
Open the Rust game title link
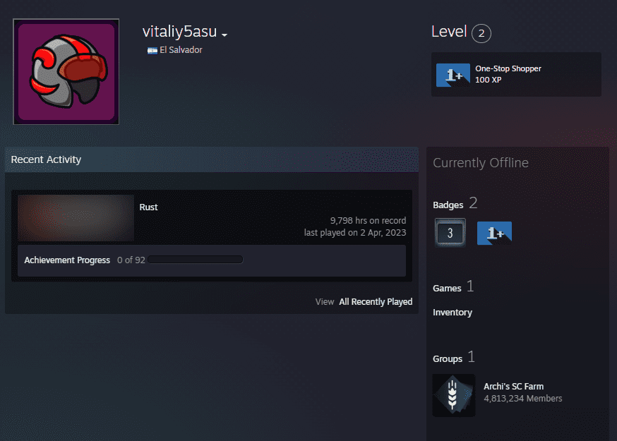click(x=148, y=207)
